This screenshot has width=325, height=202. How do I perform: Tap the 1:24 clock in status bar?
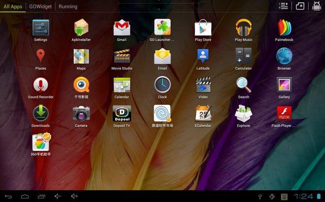coord(303,197)
